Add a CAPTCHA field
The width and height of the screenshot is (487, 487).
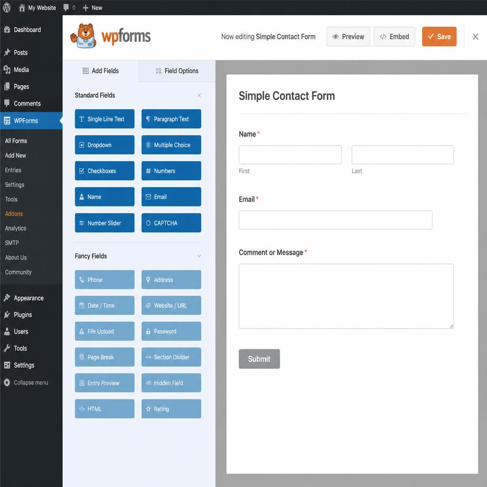tap(171, 223)
